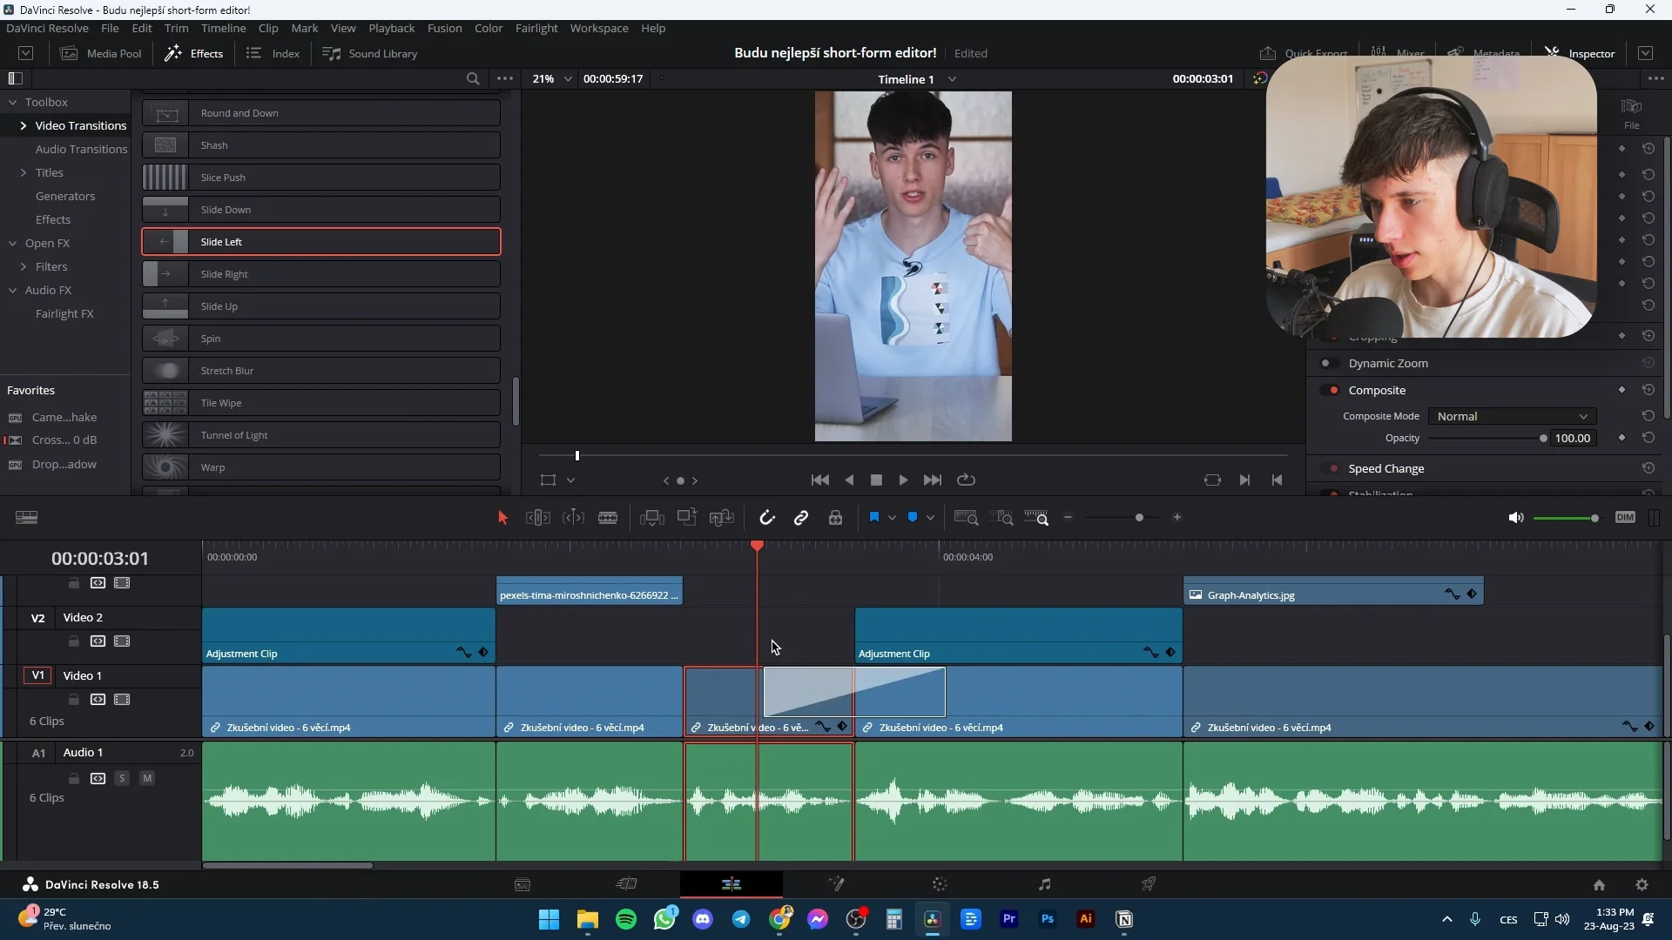Select the Slide Right transition
The height and width of the screenshot is (940, 1672).
tap(321, 274)
